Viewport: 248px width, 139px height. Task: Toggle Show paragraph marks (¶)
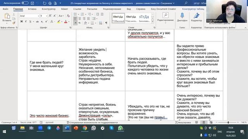point(106,23)
